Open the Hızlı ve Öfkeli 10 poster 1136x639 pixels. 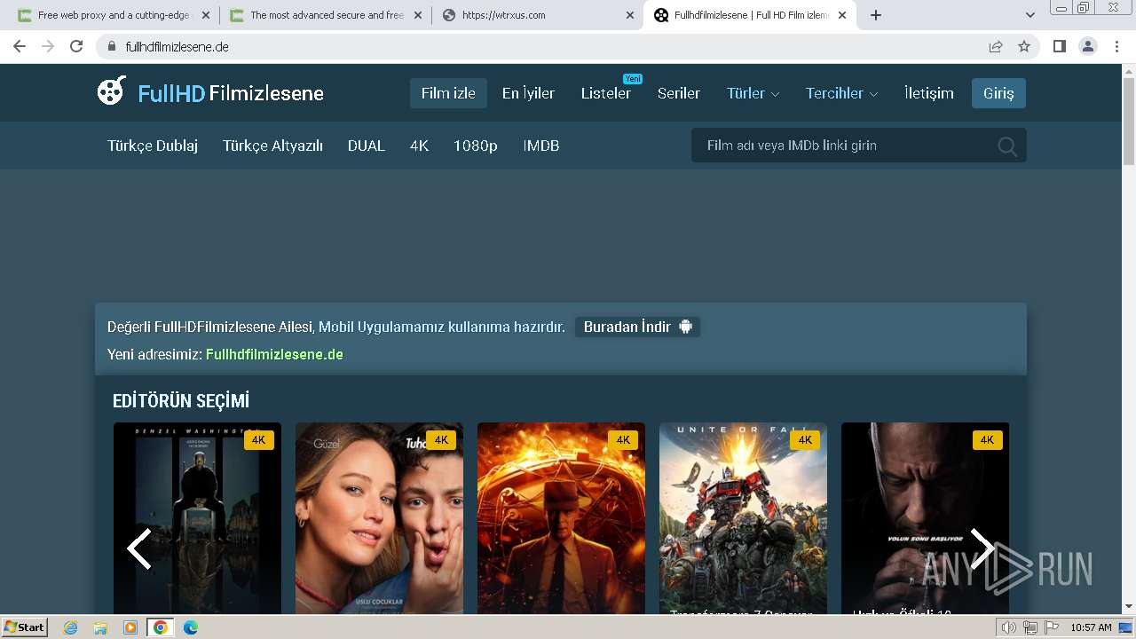click(x=925, y=518)
